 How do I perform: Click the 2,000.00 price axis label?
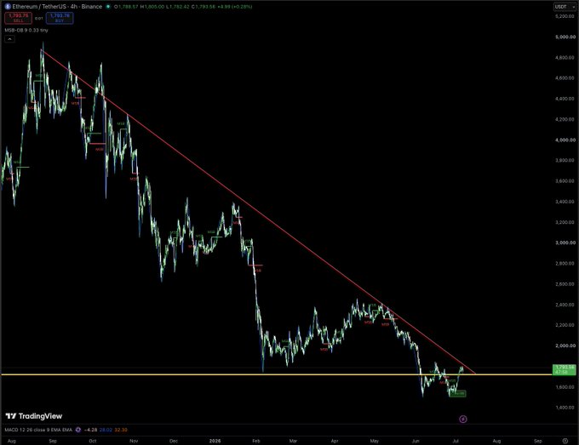tap(565, 345)
